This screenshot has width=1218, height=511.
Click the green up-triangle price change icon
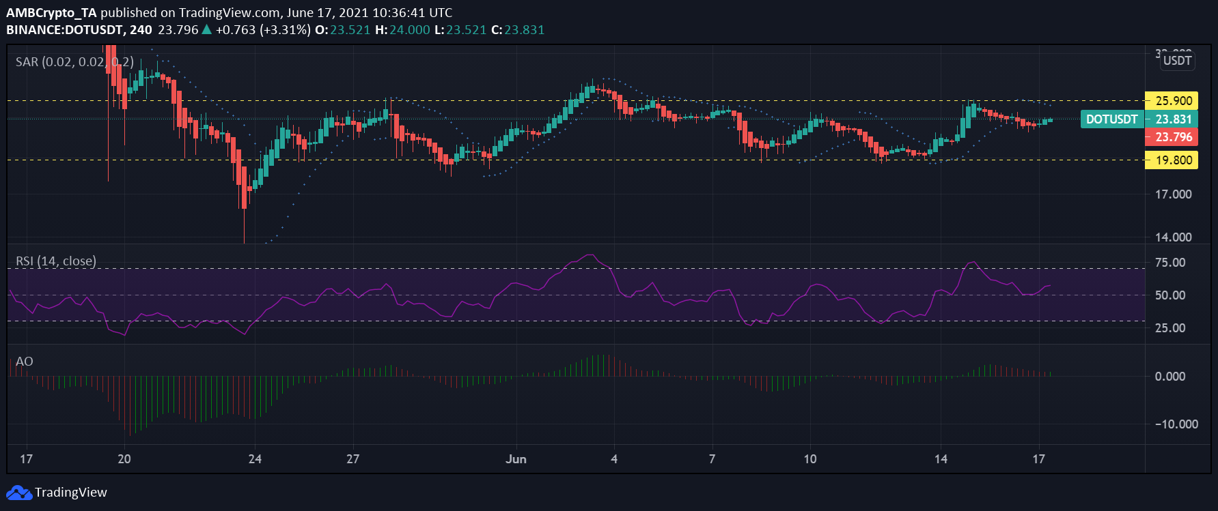pyautogui.click(x=207, y=29)
